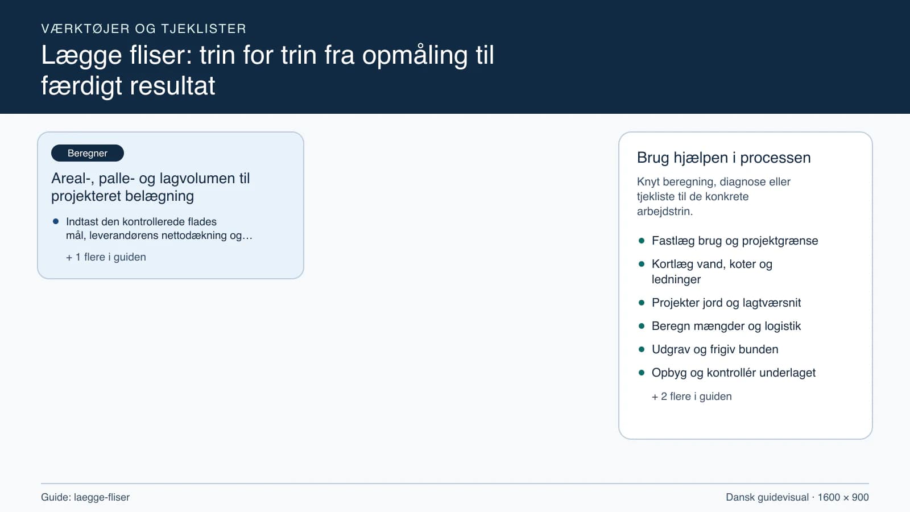Expand '+ 2 flere i guiden' in process list
910x512 pixels.
[x=692, y=397]
